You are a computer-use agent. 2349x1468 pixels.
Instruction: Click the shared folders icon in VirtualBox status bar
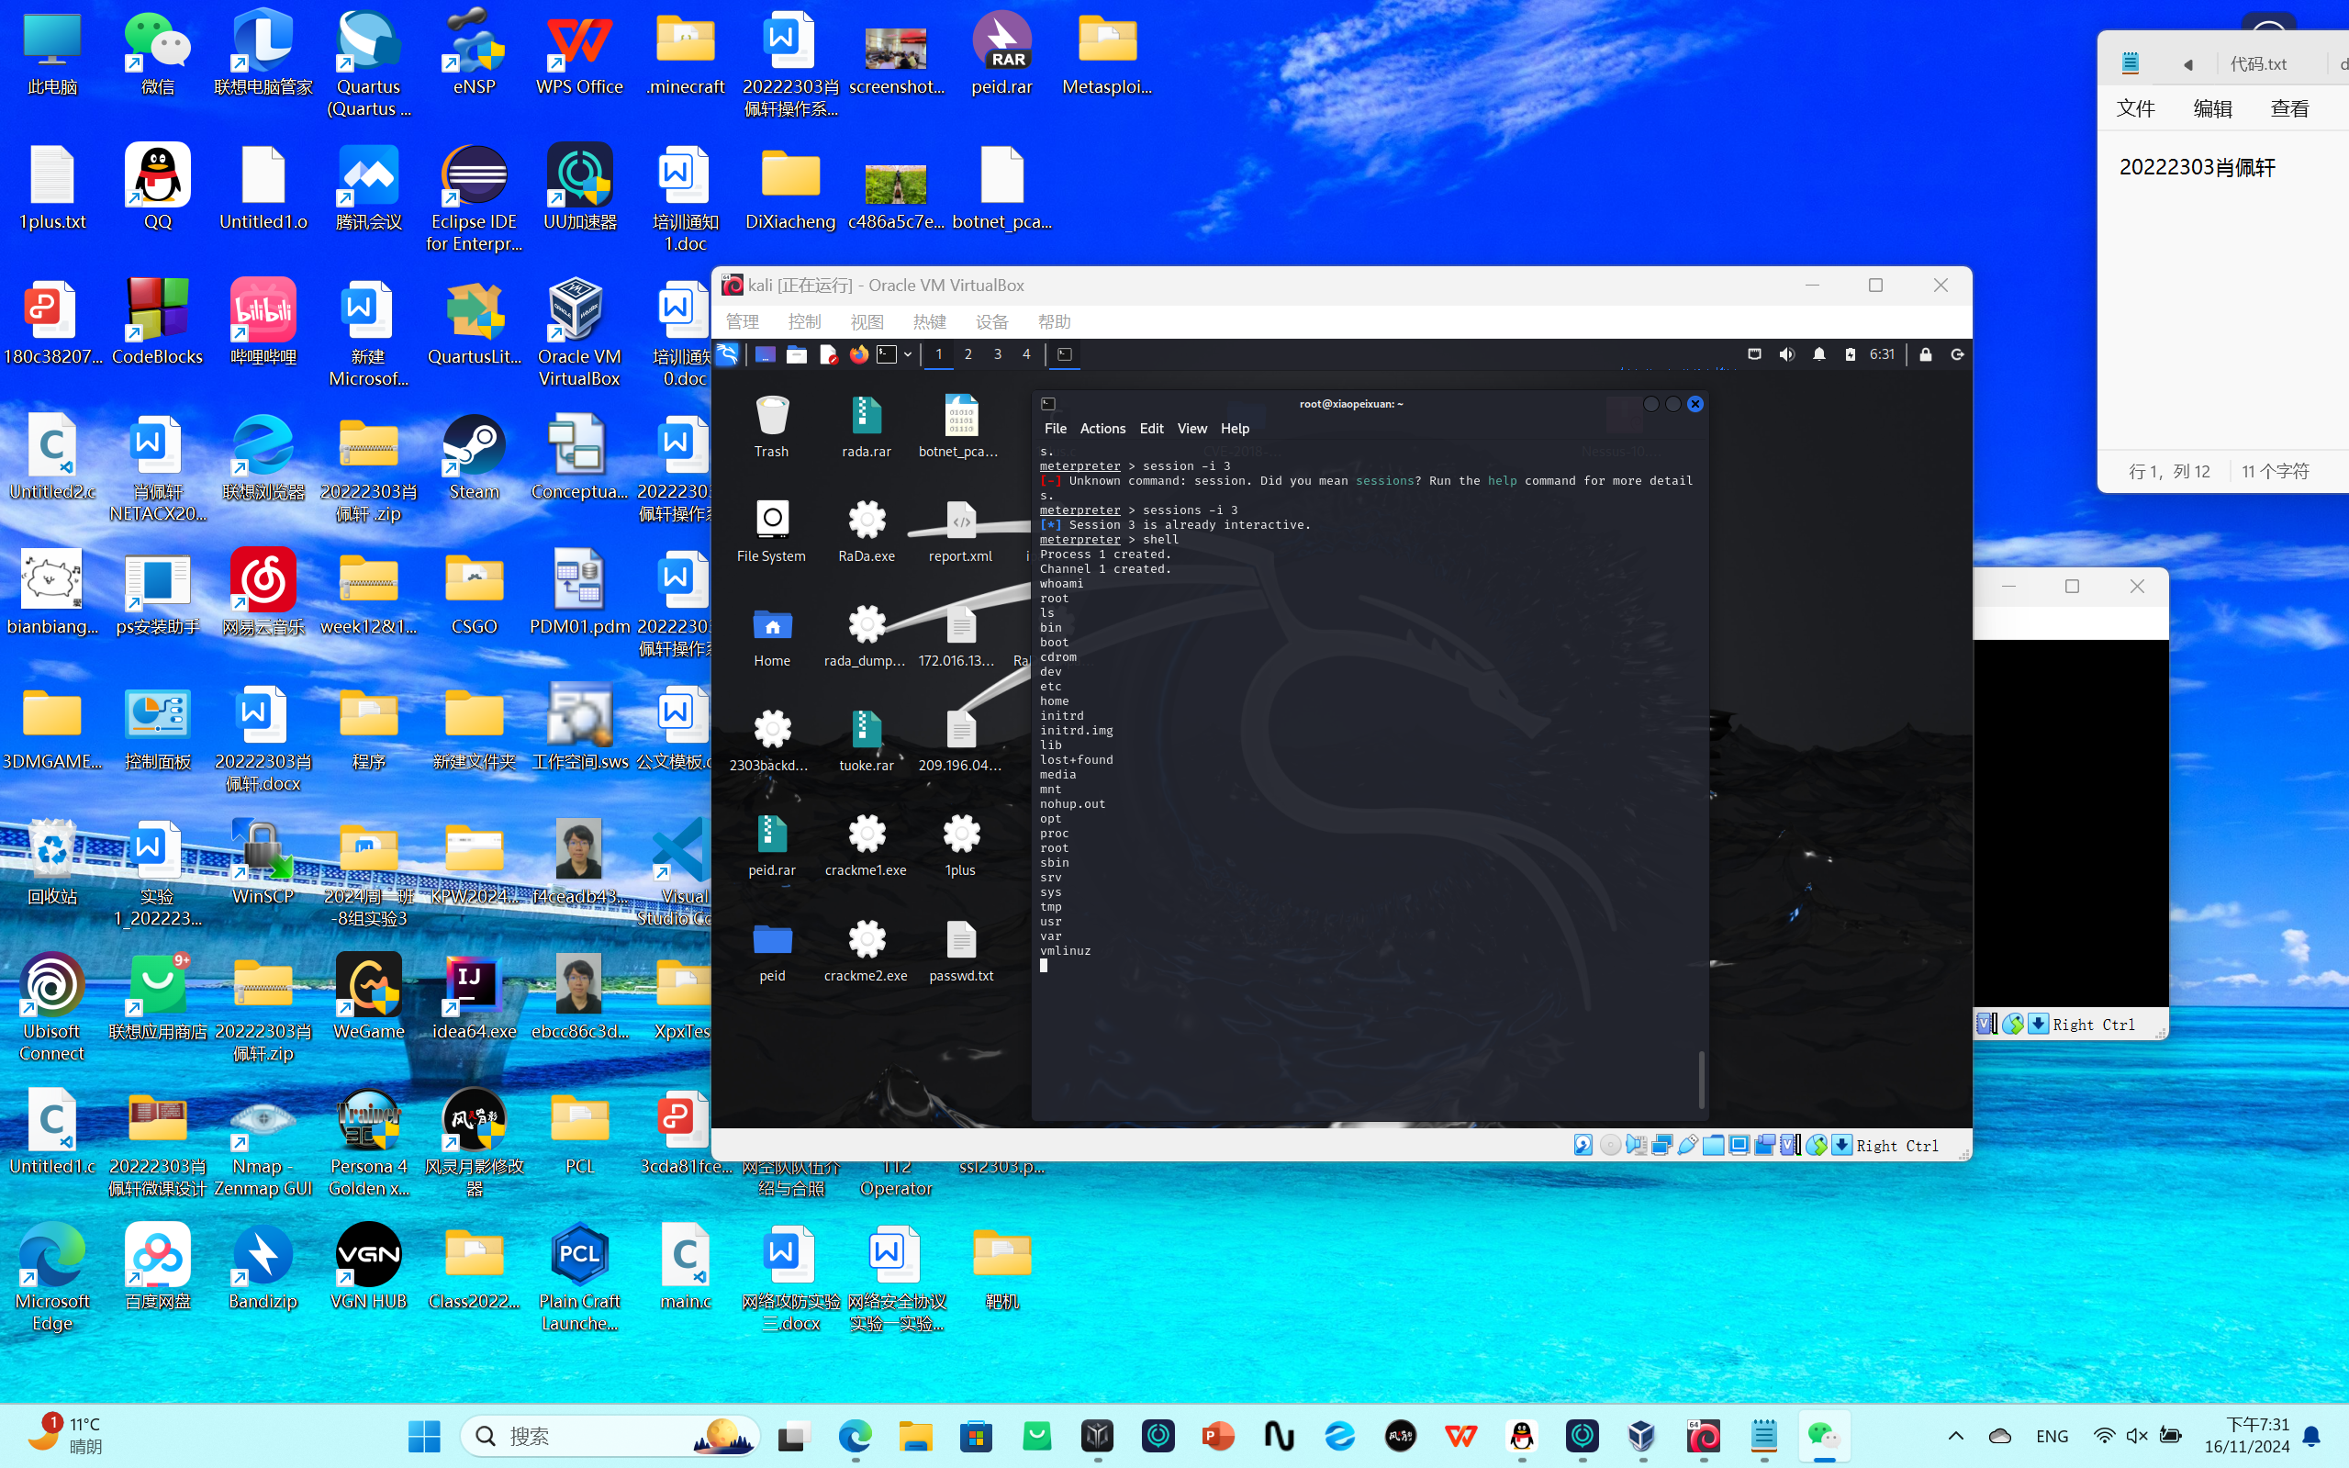point(1713,1145)
